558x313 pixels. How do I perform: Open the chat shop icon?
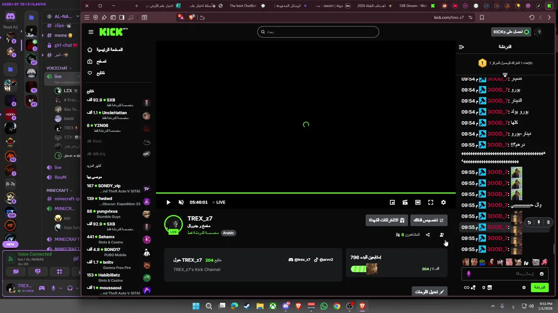[x=490, y=287]
